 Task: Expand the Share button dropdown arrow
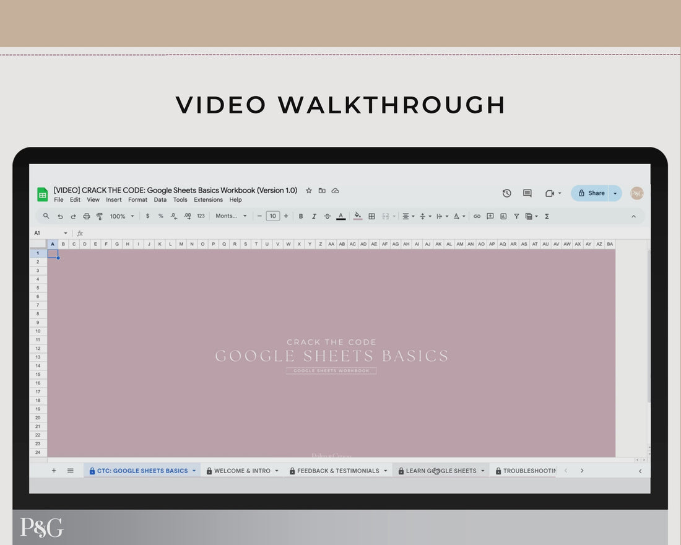click(615, 193)
